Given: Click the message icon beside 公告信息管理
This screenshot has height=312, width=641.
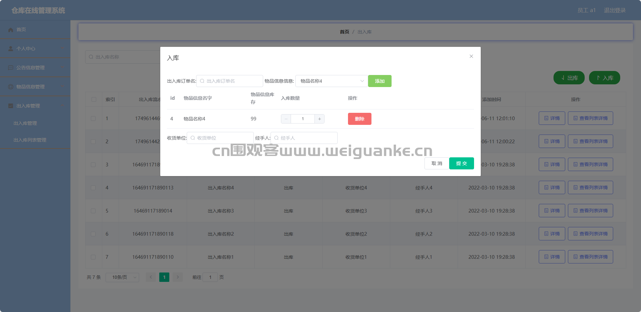Looking at the screenshot, I should [11, 68].
